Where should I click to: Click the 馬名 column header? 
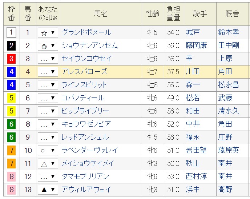pos(101,14)
